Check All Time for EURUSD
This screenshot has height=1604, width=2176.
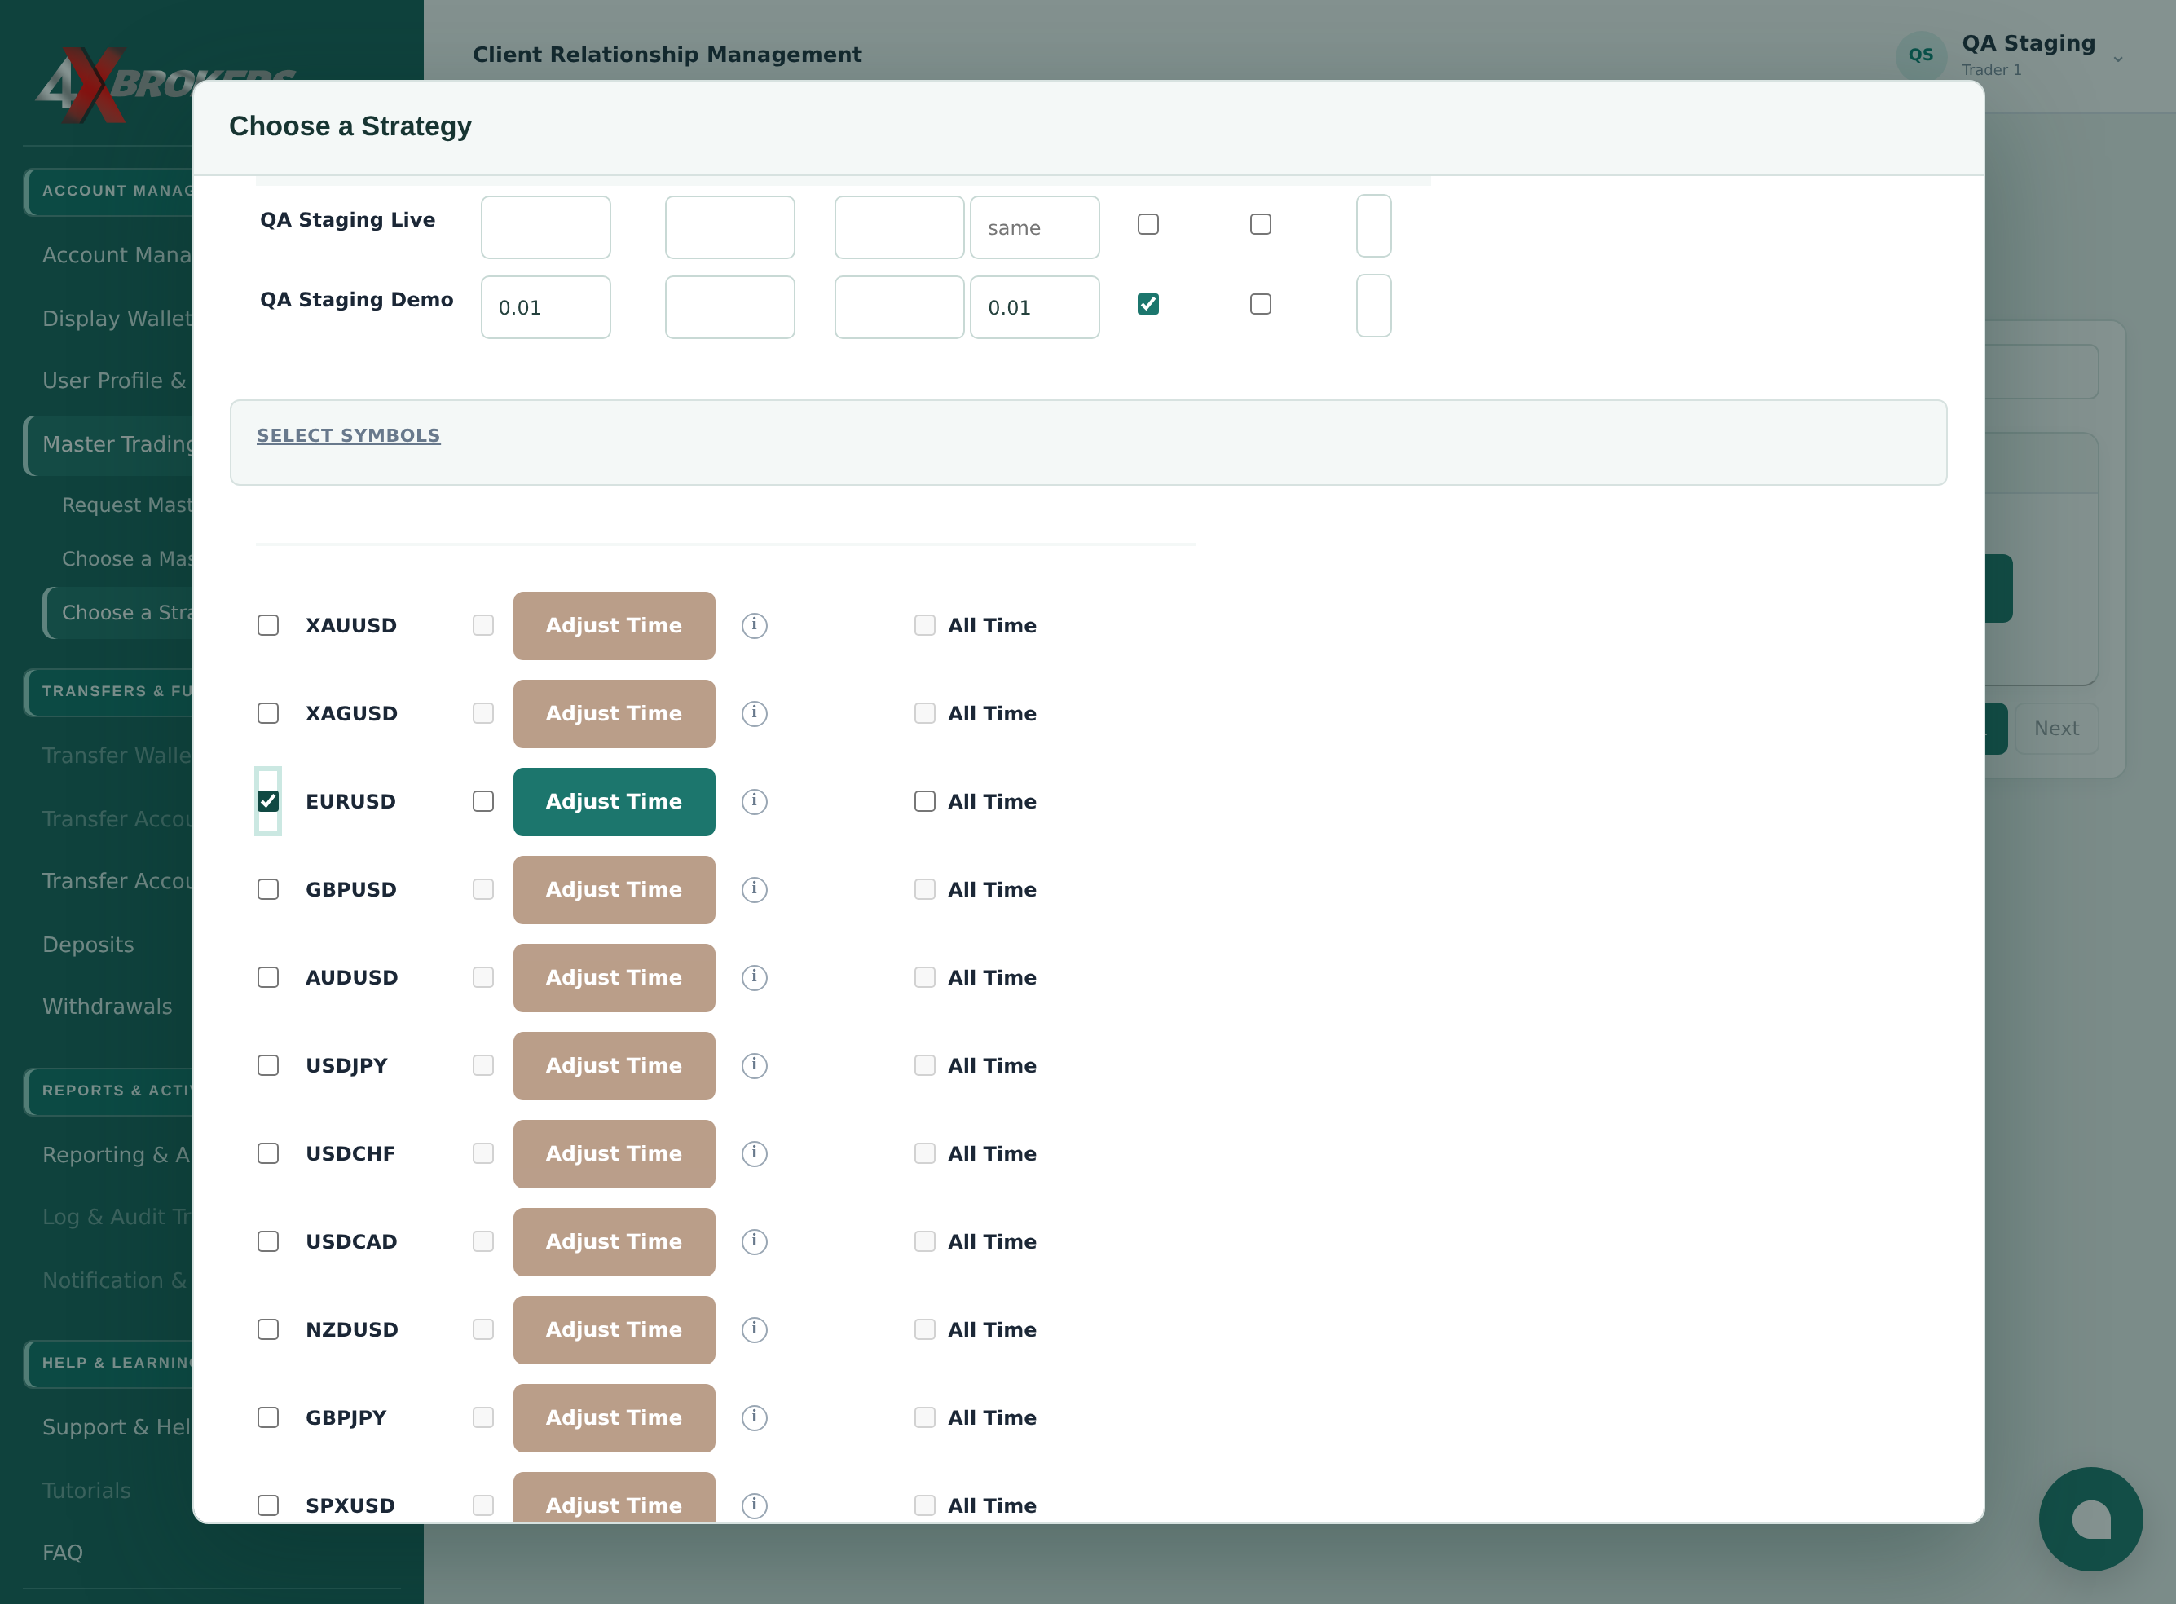click(924, 801)
